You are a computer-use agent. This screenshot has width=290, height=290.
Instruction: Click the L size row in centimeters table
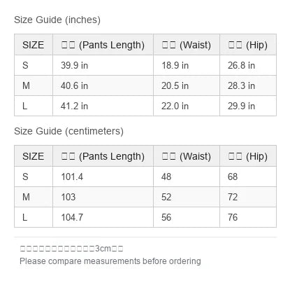[x=145, y=217]
